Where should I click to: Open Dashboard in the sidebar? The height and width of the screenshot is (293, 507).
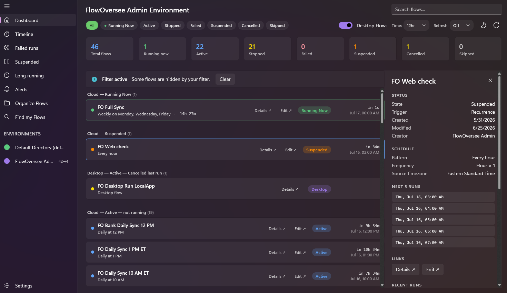(38, 20)
